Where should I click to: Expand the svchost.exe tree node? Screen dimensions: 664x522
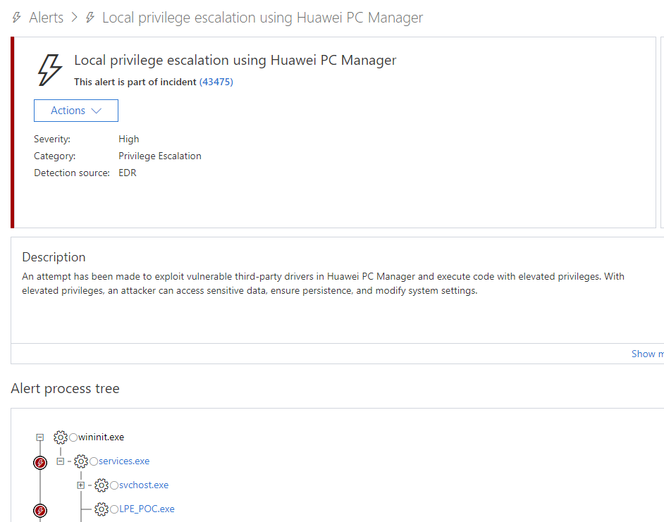coord(80,485)
